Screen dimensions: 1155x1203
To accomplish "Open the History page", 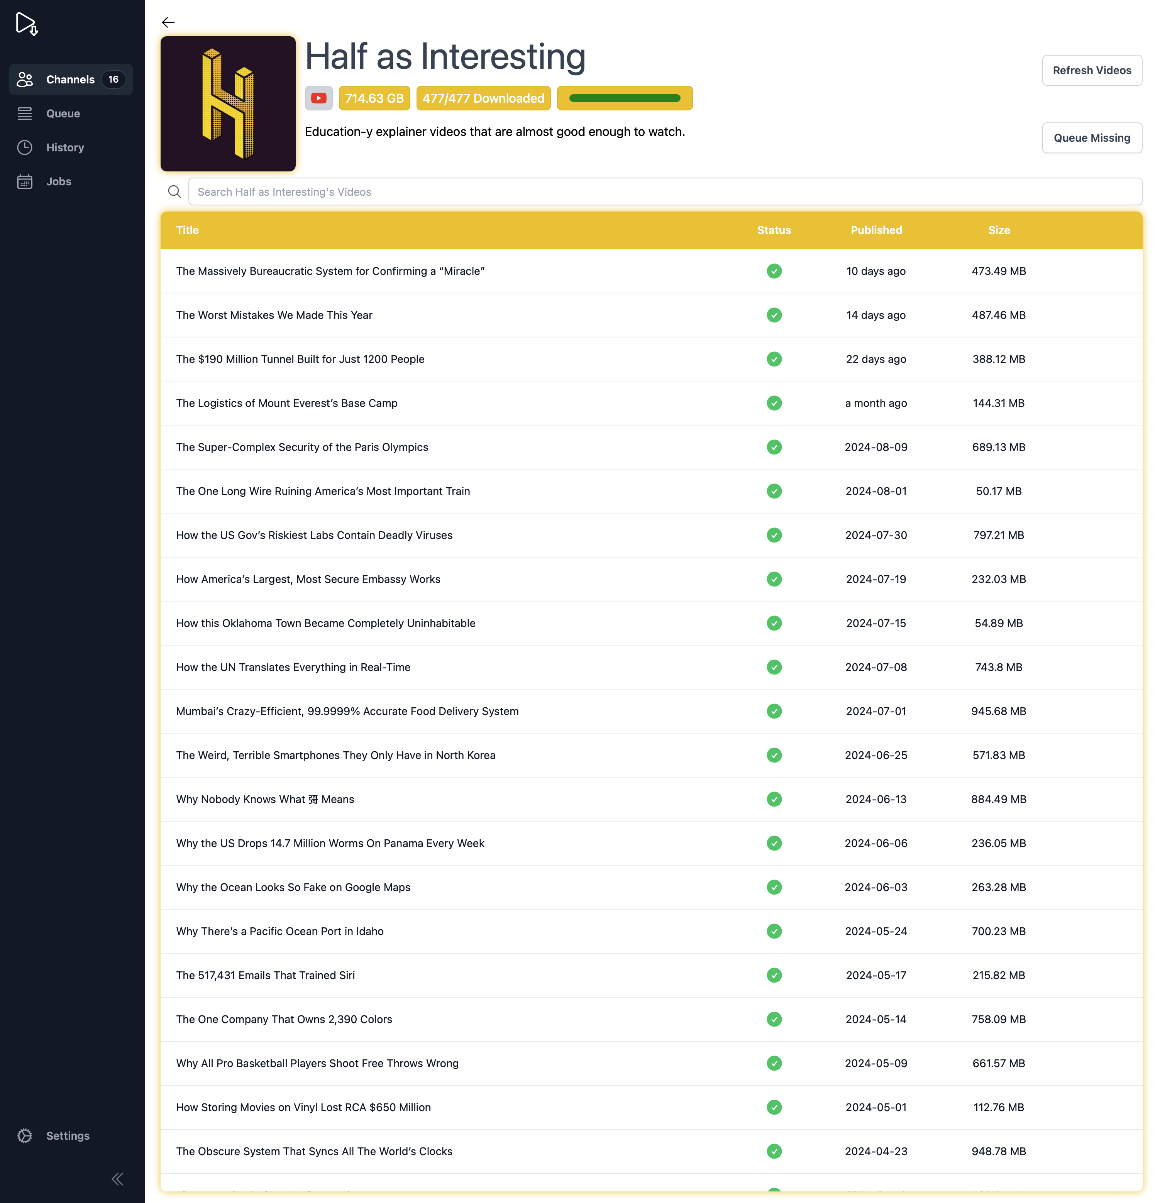I will 64,148.
